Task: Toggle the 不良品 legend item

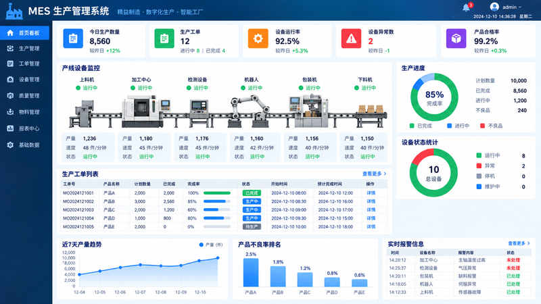Action: tap(492, 126)
